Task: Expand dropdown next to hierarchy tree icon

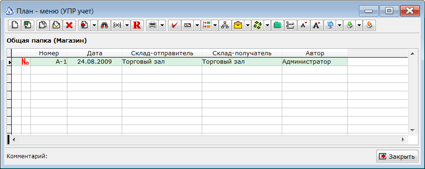Action: tap(215, 25)
